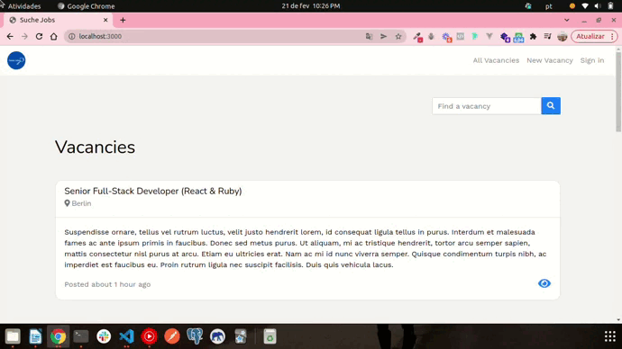Screen dimensions: 622x349
Task: Open Slack in the dock
Action: point(104,336)
